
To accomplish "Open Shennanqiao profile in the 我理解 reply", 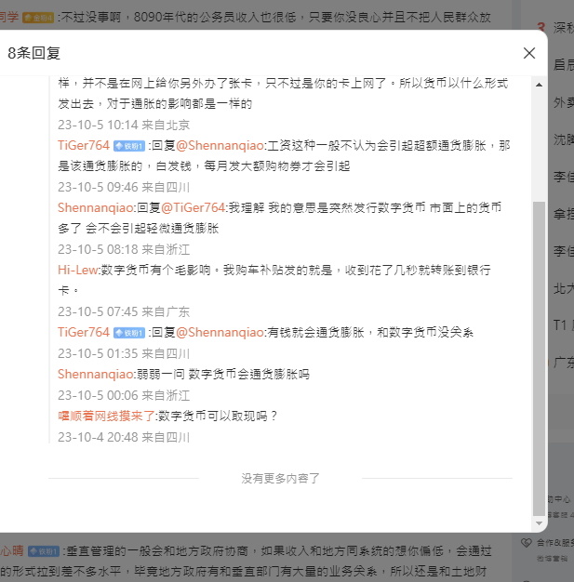I will (96, 208).
